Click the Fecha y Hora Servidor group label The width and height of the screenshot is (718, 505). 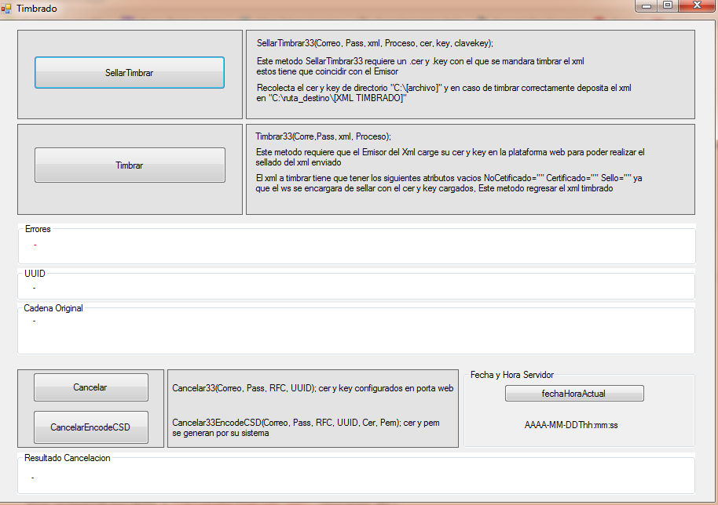(511, 375)
